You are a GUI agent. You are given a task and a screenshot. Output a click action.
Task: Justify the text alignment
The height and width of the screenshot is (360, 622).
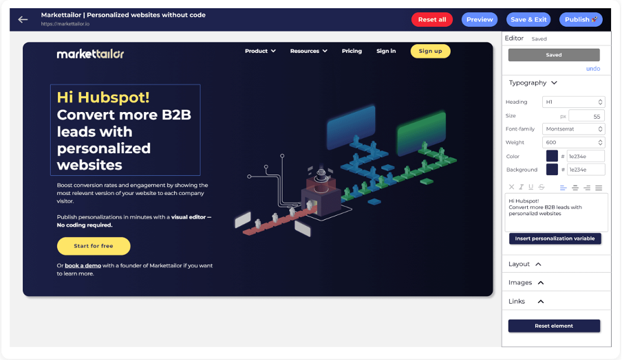(x=599, y=188)
